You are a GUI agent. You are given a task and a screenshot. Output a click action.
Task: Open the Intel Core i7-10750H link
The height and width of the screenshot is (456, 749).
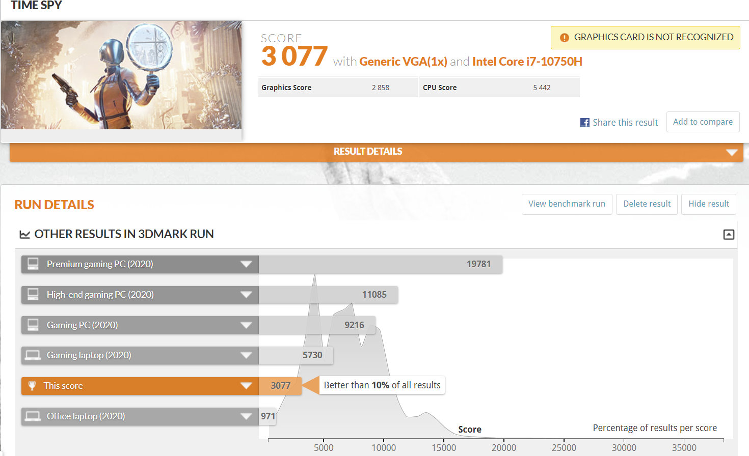527,62
